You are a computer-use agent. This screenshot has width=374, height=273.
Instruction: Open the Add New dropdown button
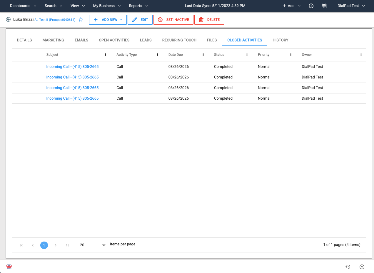coord(108,20)
